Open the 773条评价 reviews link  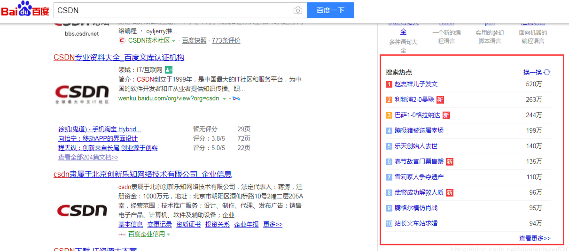(226, 41)
